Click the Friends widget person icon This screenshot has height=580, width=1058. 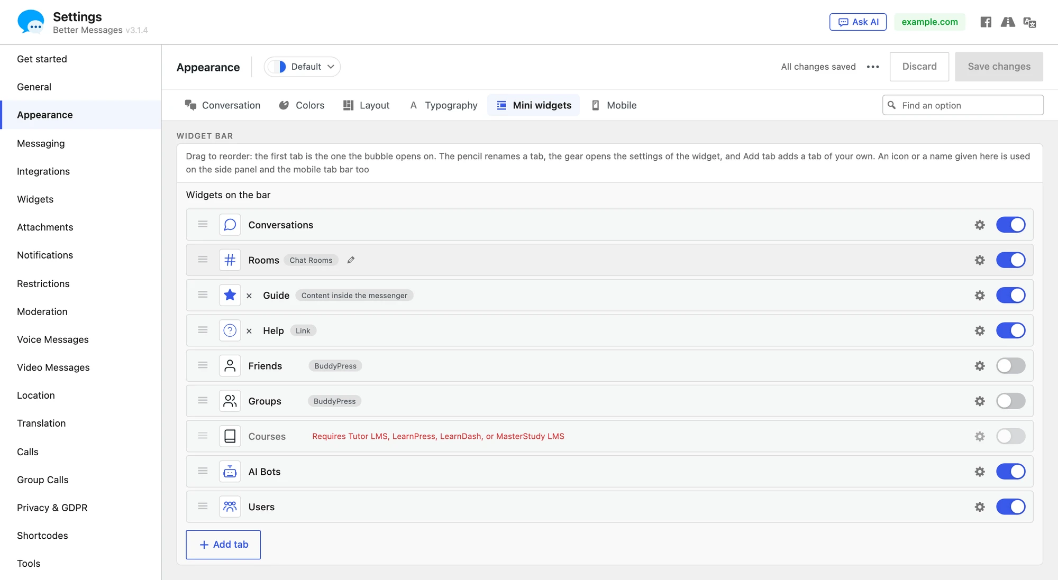(230, 366)
